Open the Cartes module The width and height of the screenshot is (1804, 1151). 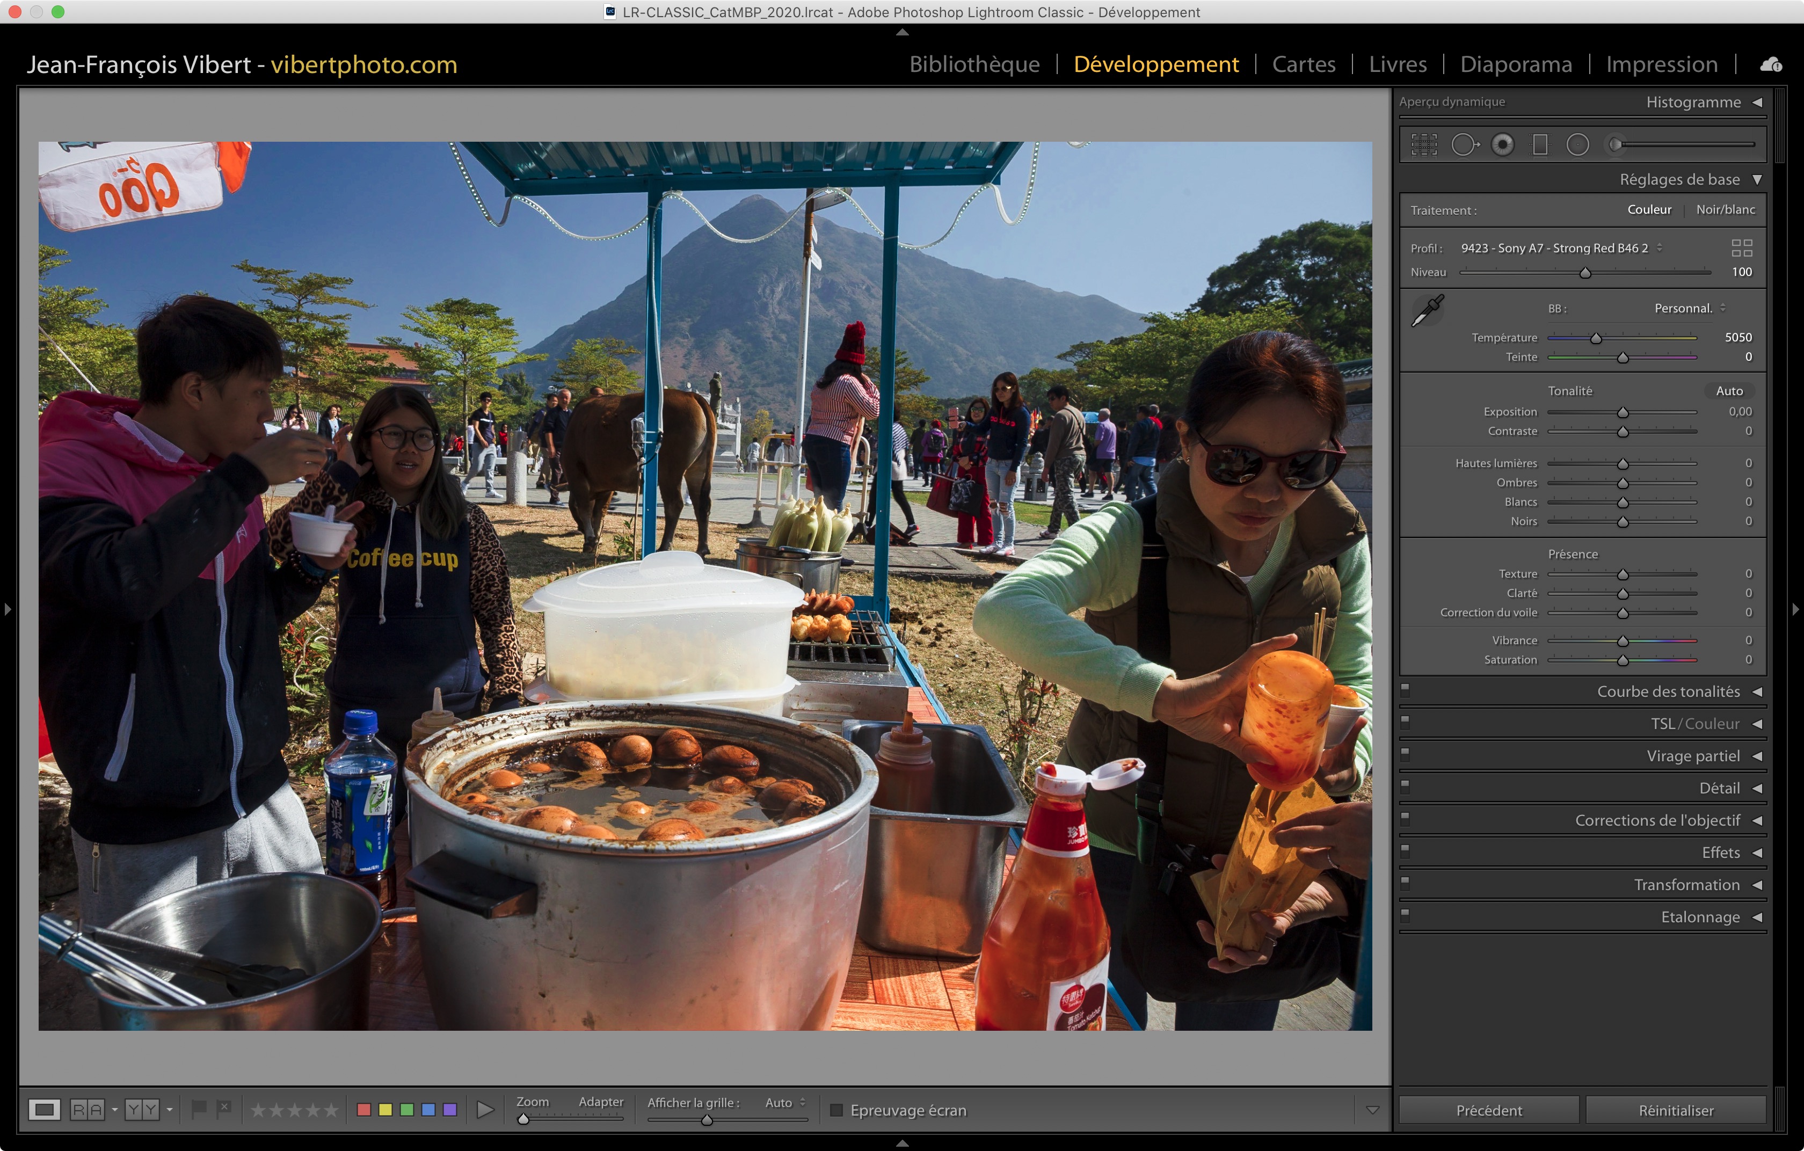point(1303,64)
